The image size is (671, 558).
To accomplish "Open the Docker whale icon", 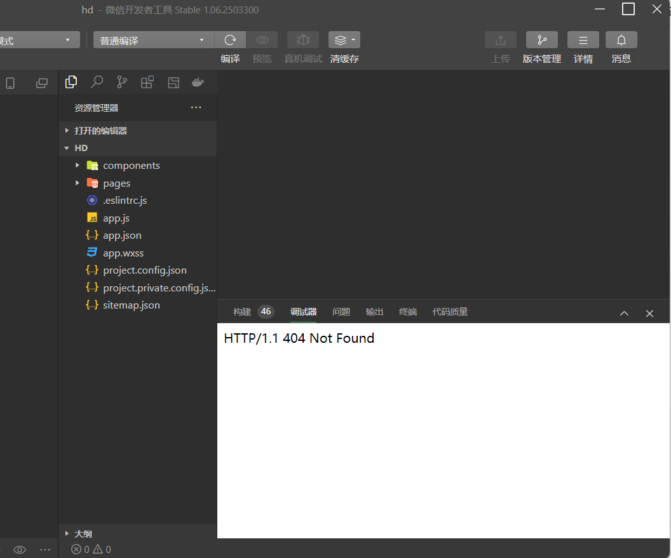I will pos(198,82).
